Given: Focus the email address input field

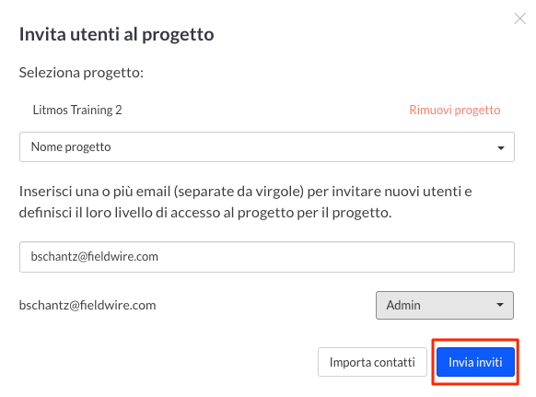Looking at the screenshot, I should pyautogui.click(x=267, y=257).
